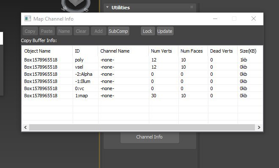
Task: Click the Paste button
Action: click(47, 31)
